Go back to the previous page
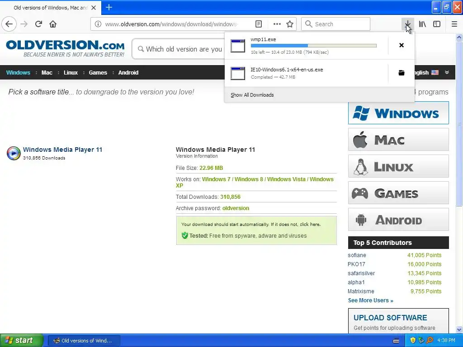 pos(9,24)
